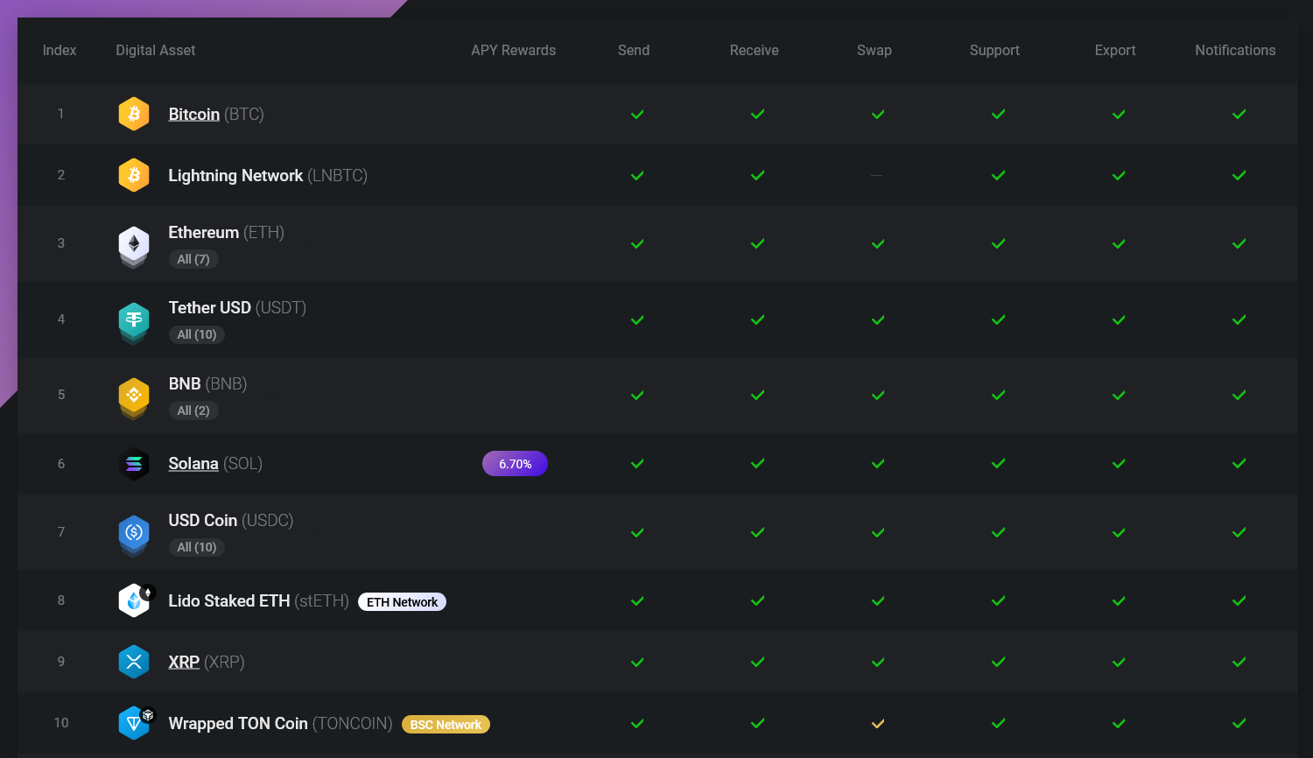The width and height of the screenshot is (1313, 758).
Task: Click the 6.70% APY badge for Solana
Action: (515, 464)
